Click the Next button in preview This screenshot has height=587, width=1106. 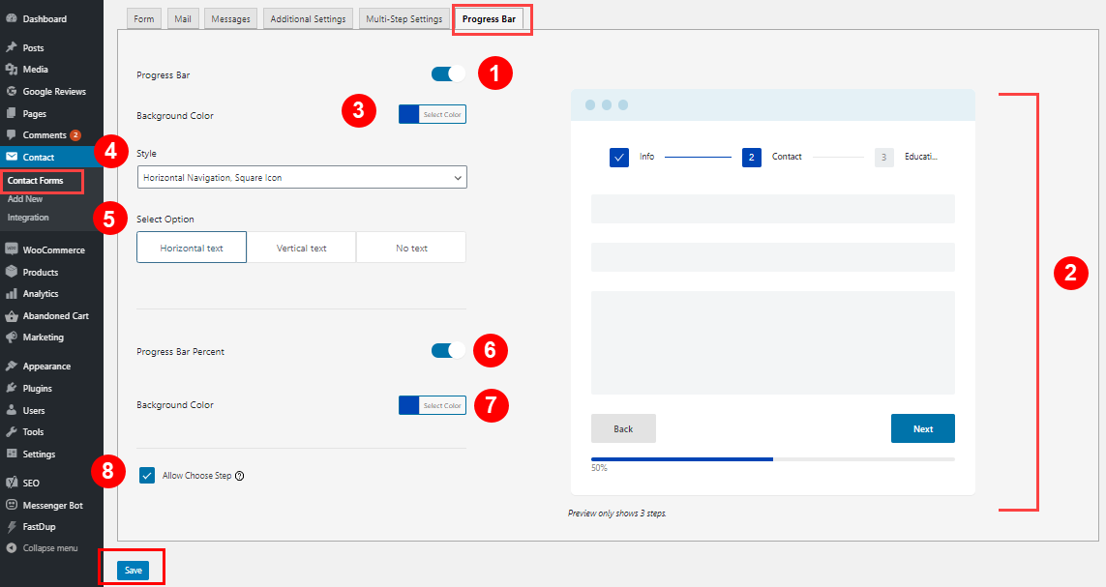pyautogui.click(x=922, y=428)
